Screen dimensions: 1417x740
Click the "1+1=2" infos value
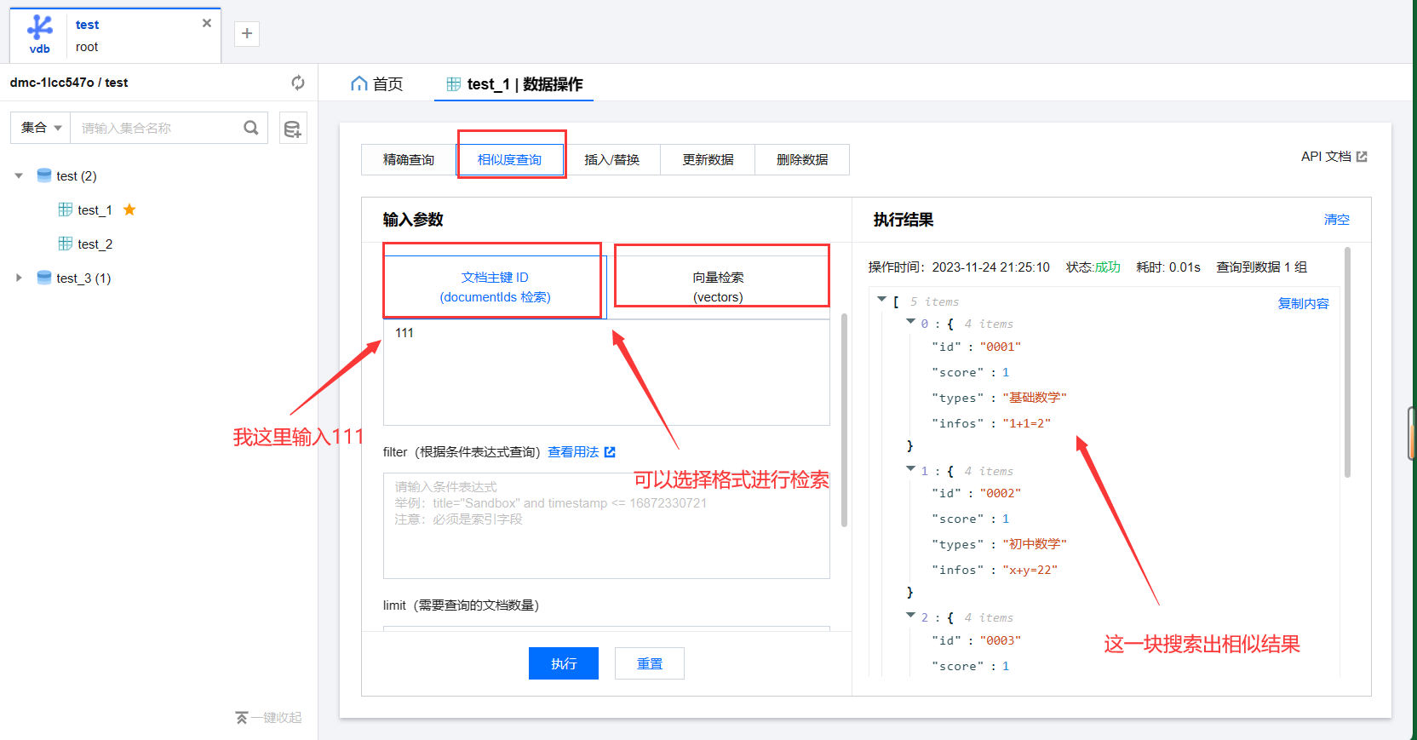click(1026, 423)
